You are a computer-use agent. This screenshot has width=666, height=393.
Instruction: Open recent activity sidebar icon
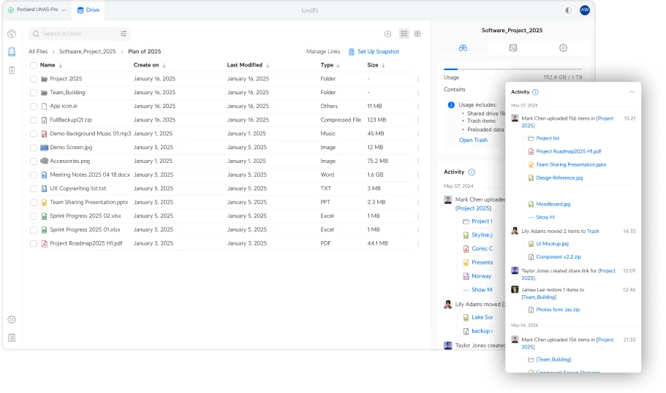click(x=12, y=34)
